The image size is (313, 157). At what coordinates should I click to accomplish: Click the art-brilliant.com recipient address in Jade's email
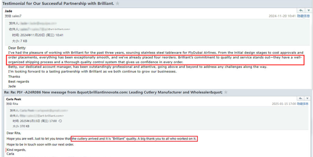coord(59,29)
